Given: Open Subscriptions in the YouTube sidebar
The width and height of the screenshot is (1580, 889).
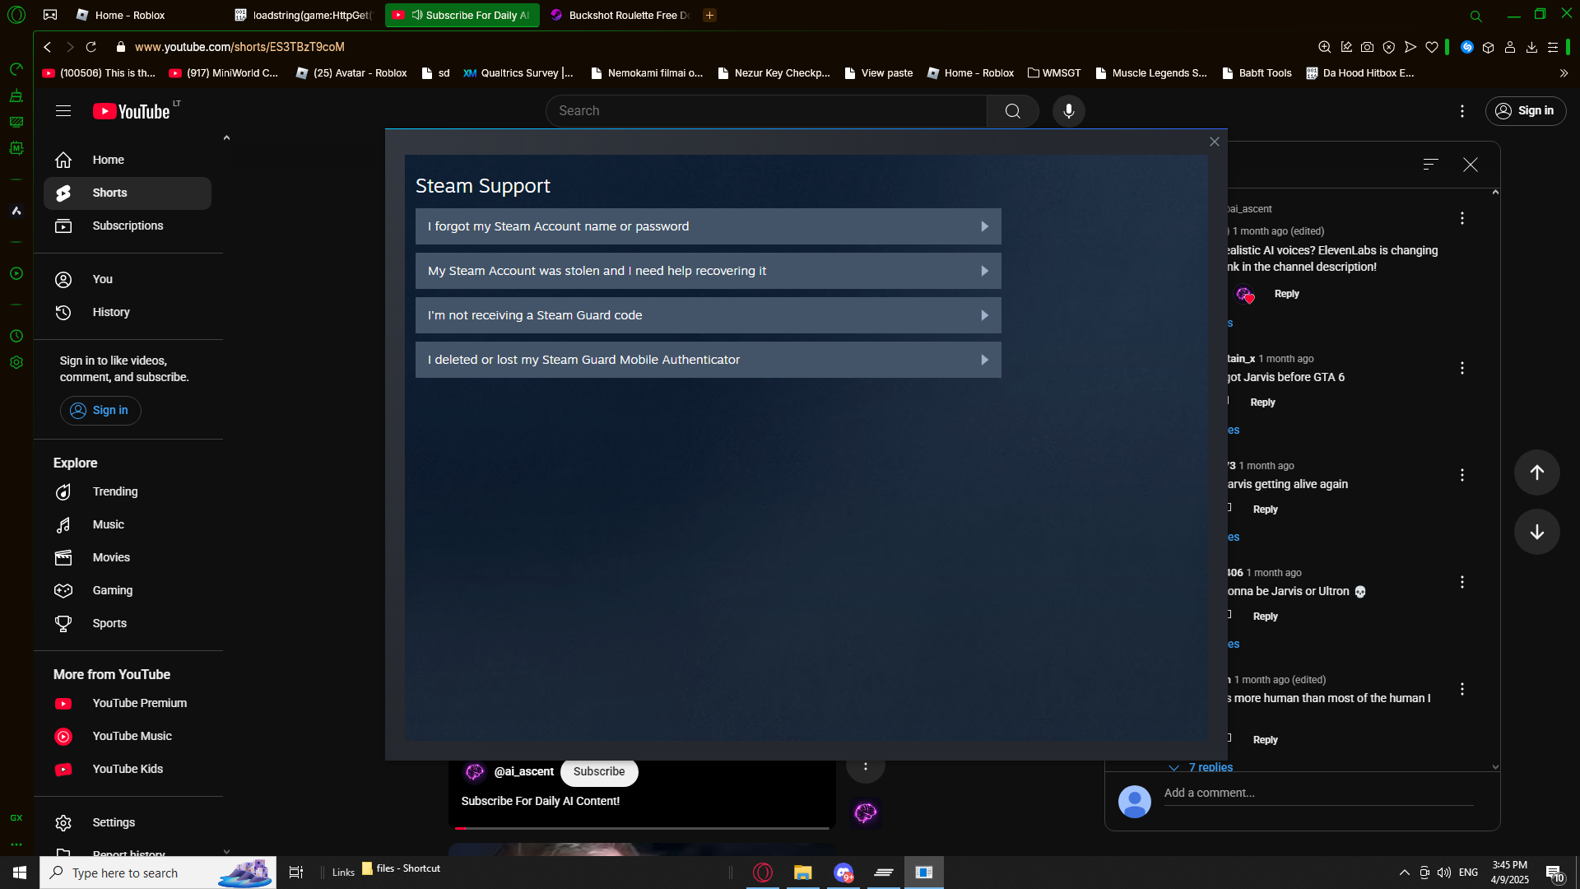Looking at the screenshot, I should pyautogui.click(x=128, y=226).
